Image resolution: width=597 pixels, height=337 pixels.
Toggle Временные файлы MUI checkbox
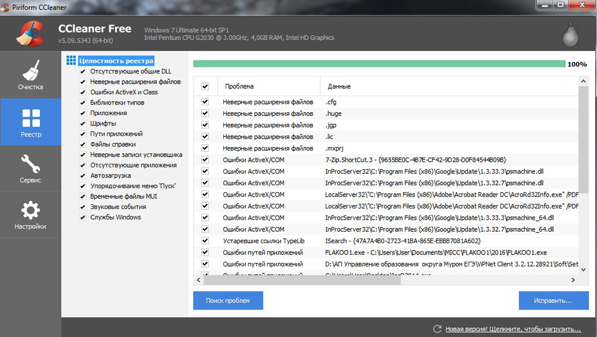click(x=82, y=197)
